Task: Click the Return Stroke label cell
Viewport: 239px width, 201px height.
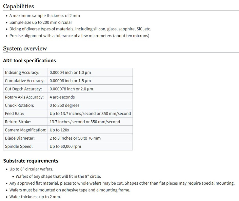Action: point(18,122)
